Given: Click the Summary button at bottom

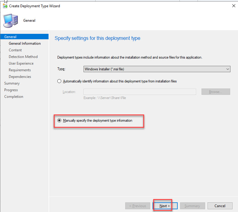Looking at the screenshot, I should pos(192,206).
